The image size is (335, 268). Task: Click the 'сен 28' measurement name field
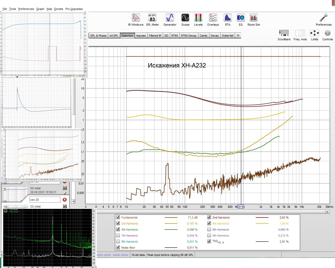pyautogui.click(x=45, y=200)
